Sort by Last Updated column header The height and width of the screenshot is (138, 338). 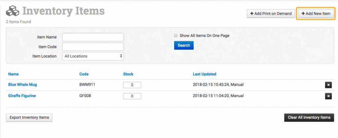[204, 74]
